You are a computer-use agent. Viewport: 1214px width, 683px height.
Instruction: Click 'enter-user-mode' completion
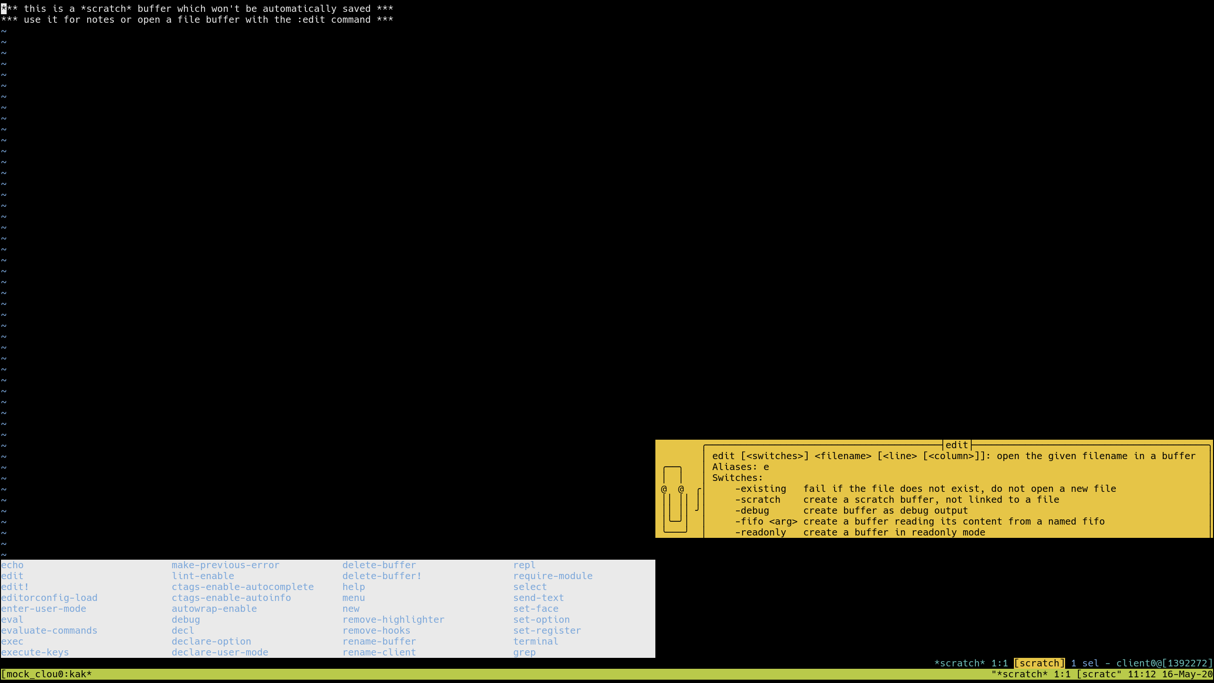(44, 609)
